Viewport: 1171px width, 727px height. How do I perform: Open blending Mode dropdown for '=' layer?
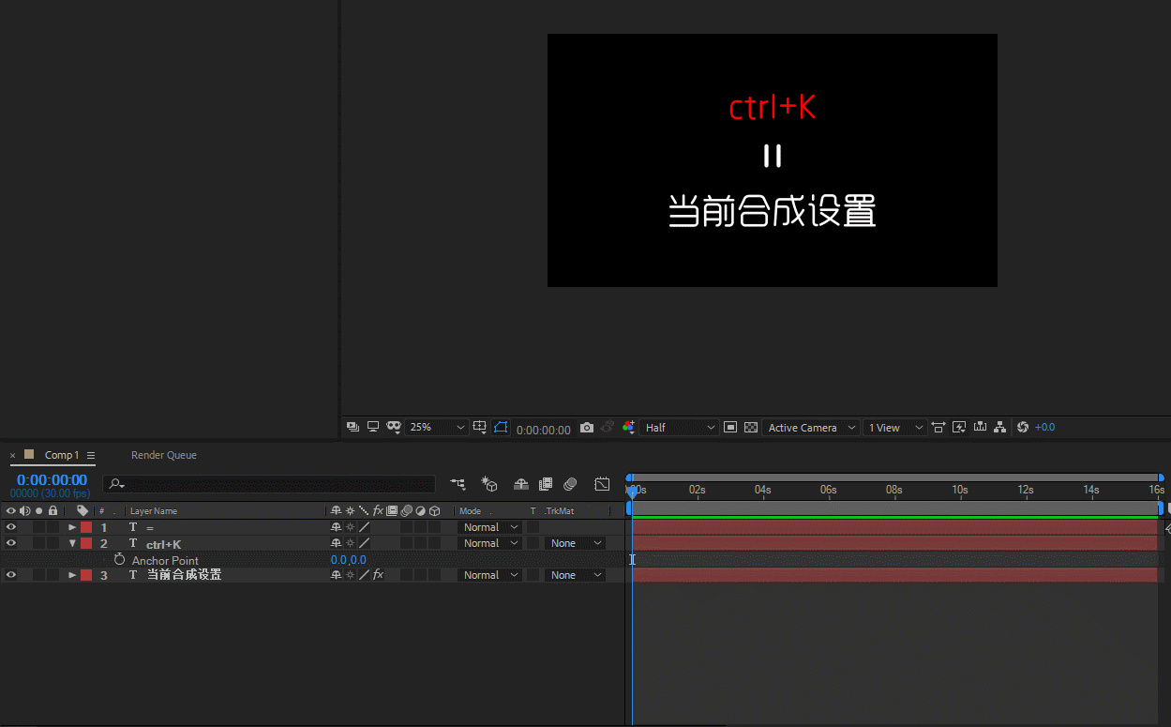click(x=490, y=527)
